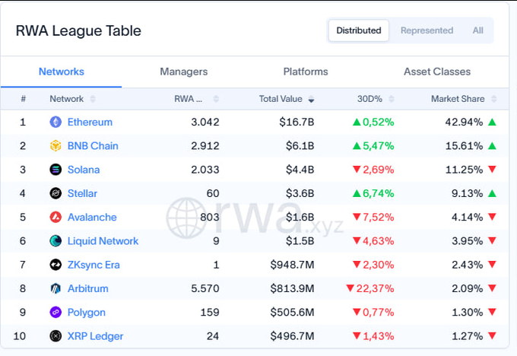Image resolution: width=517 pixels, height=356 pixels.
Task: Sort by Network column arrows
Action: [x=93, y=99]
